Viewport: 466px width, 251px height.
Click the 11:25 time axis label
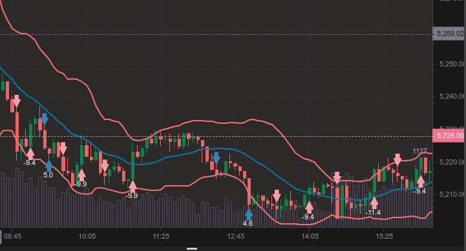point(161,236)
